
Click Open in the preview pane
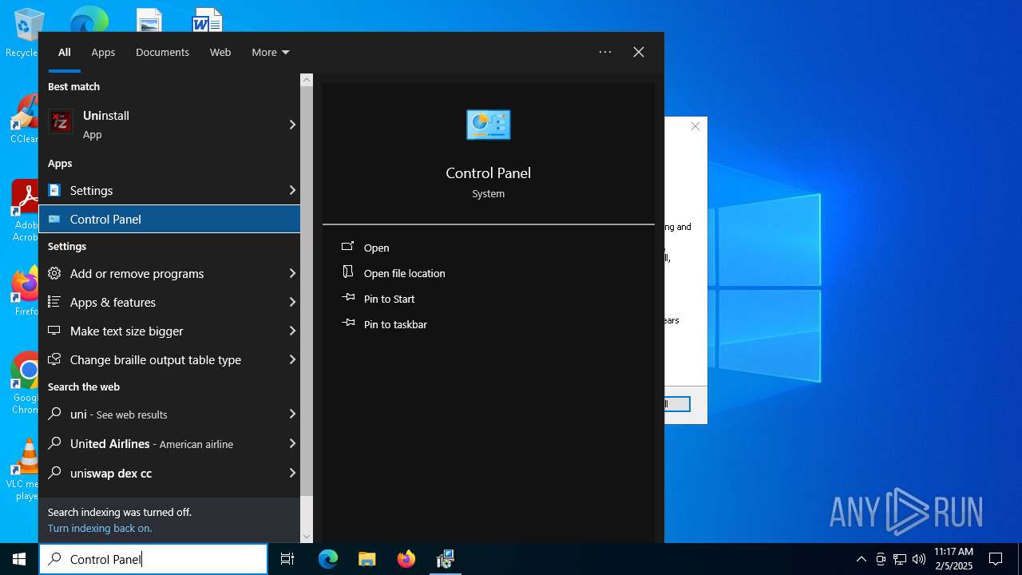376,248
